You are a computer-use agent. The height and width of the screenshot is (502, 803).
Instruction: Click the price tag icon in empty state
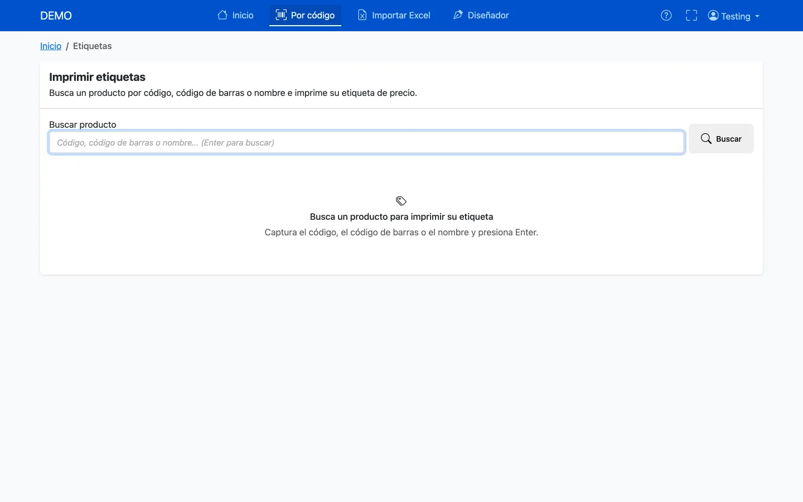[x=401, y=201]
